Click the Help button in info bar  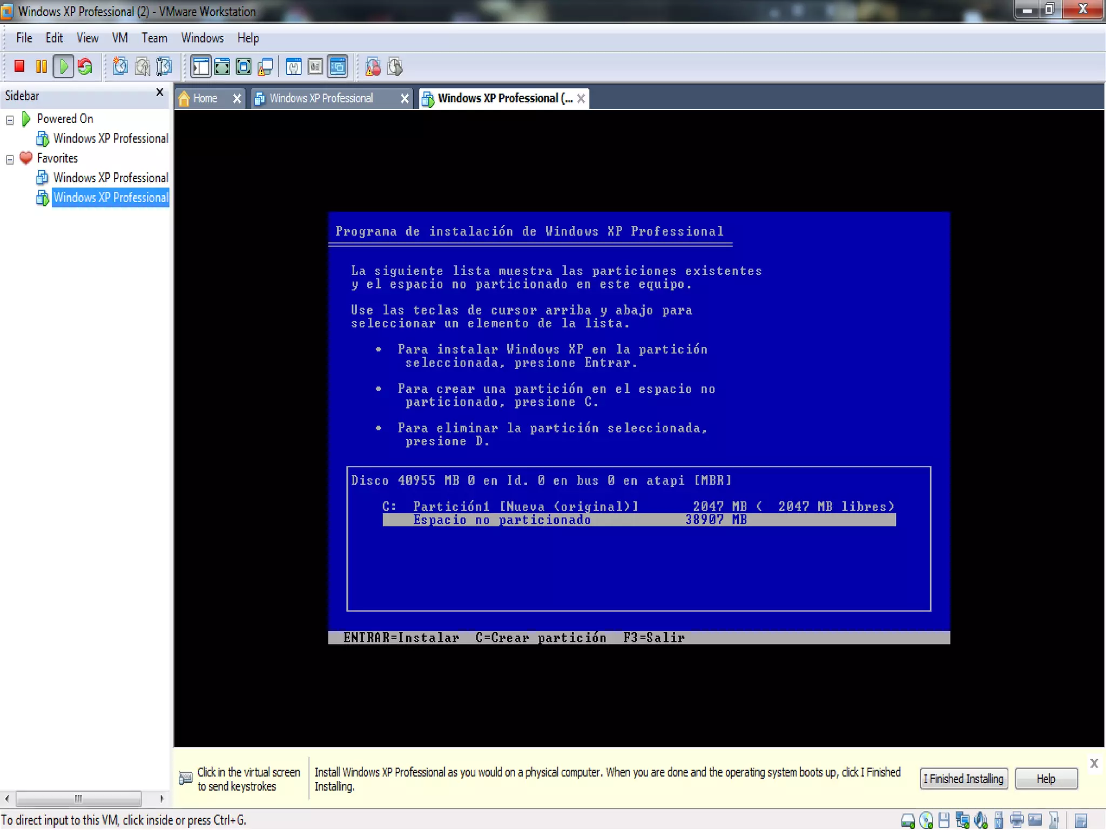coord(1046,779)
